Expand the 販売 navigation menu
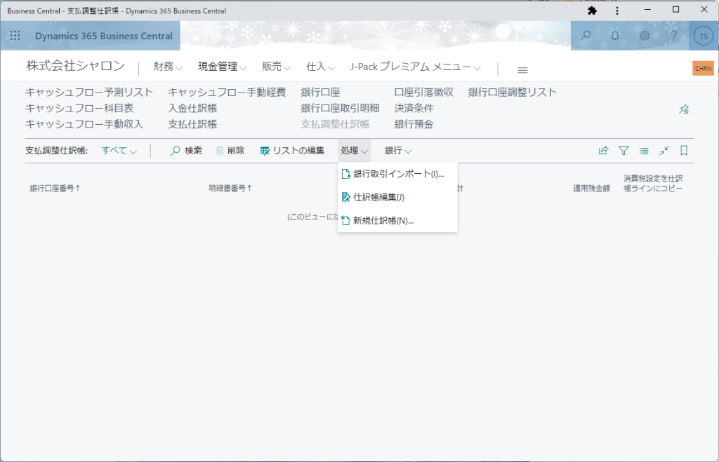Image resolution: width=719 pixels, height=462 pixels. [276, 67]
